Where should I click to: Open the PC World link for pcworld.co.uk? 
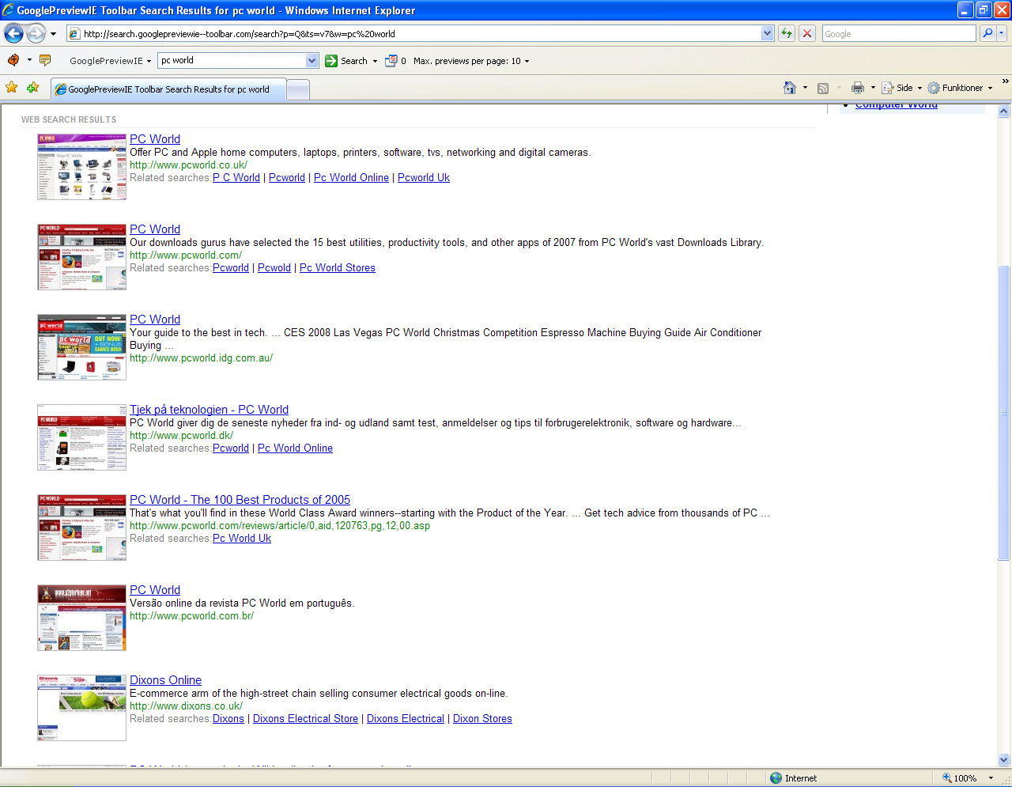(x=155, y=139)
